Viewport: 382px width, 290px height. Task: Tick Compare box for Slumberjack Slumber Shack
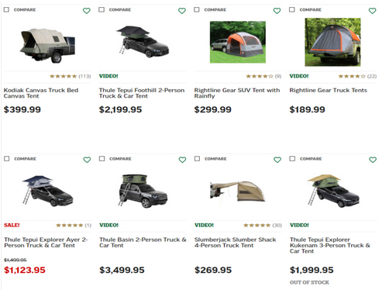pos(197,158)
